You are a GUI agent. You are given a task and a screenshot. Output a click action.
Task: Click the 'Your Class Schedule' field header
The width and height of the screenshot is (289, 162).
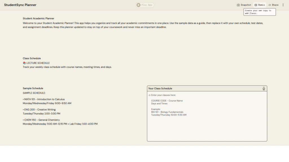tap(160, 89)
